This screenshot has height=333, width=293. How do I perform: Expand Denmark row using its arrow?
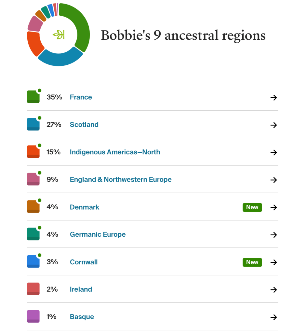tap(274, 207)
